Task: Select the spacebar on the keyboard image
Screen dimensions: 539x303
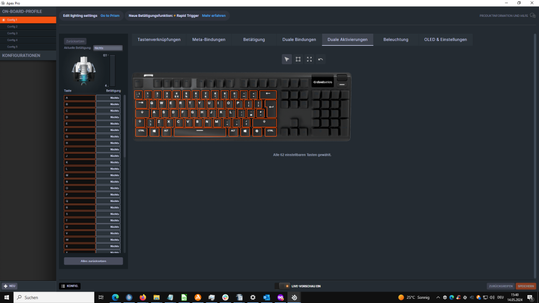Action: click(199, 132)
